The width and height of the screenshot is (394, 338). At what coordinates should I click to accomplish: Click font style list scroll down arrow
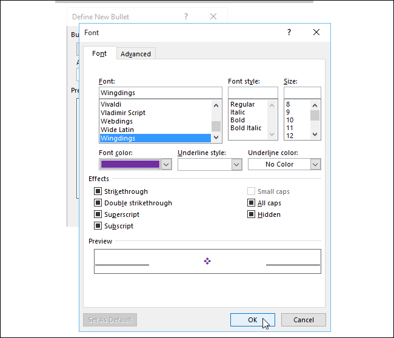[272, 134]
